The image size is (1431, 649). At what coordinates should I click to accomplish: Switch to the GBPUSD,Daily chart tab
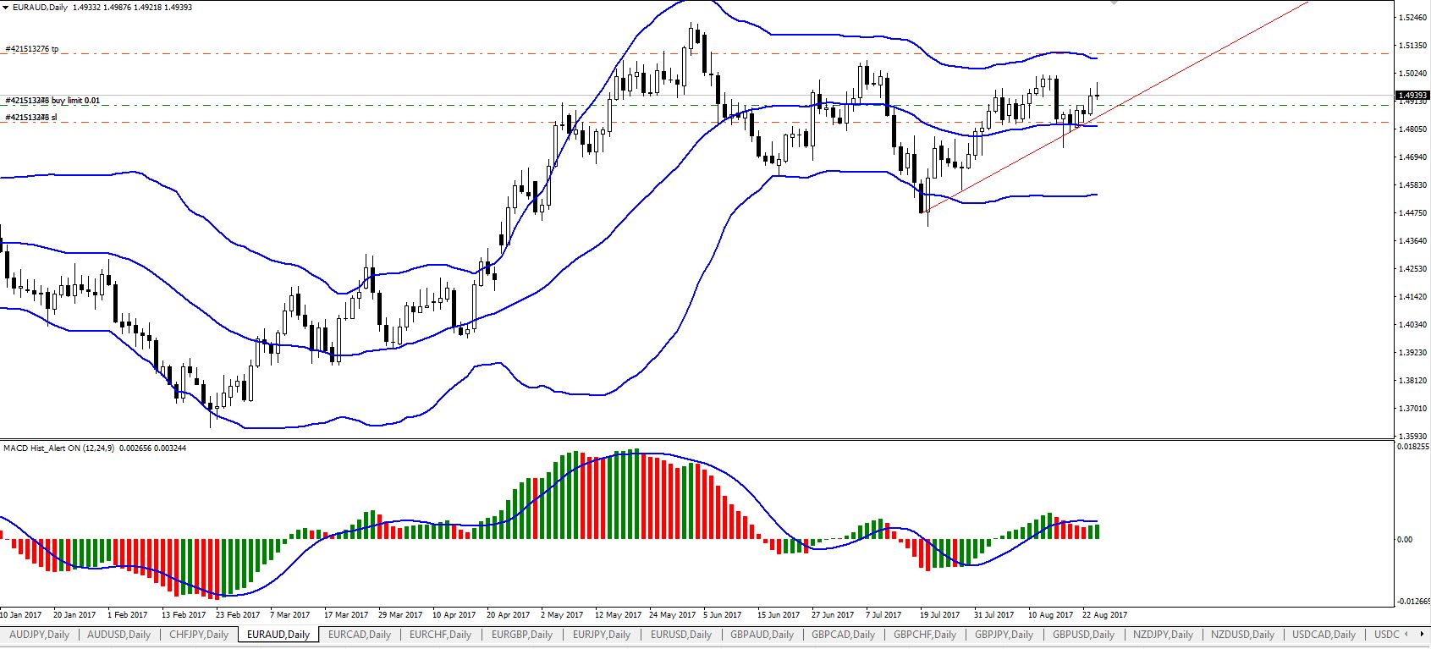pyautogui.click(x=1083, y=635)
